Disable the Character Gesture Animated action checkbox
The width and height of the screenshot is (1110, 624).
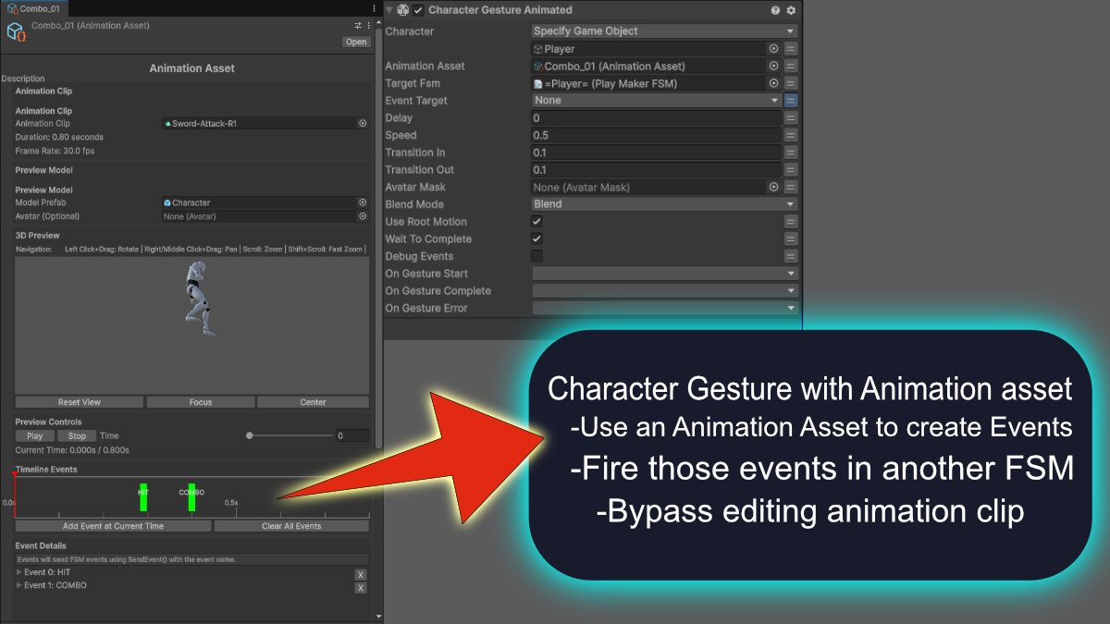(418, 10)
